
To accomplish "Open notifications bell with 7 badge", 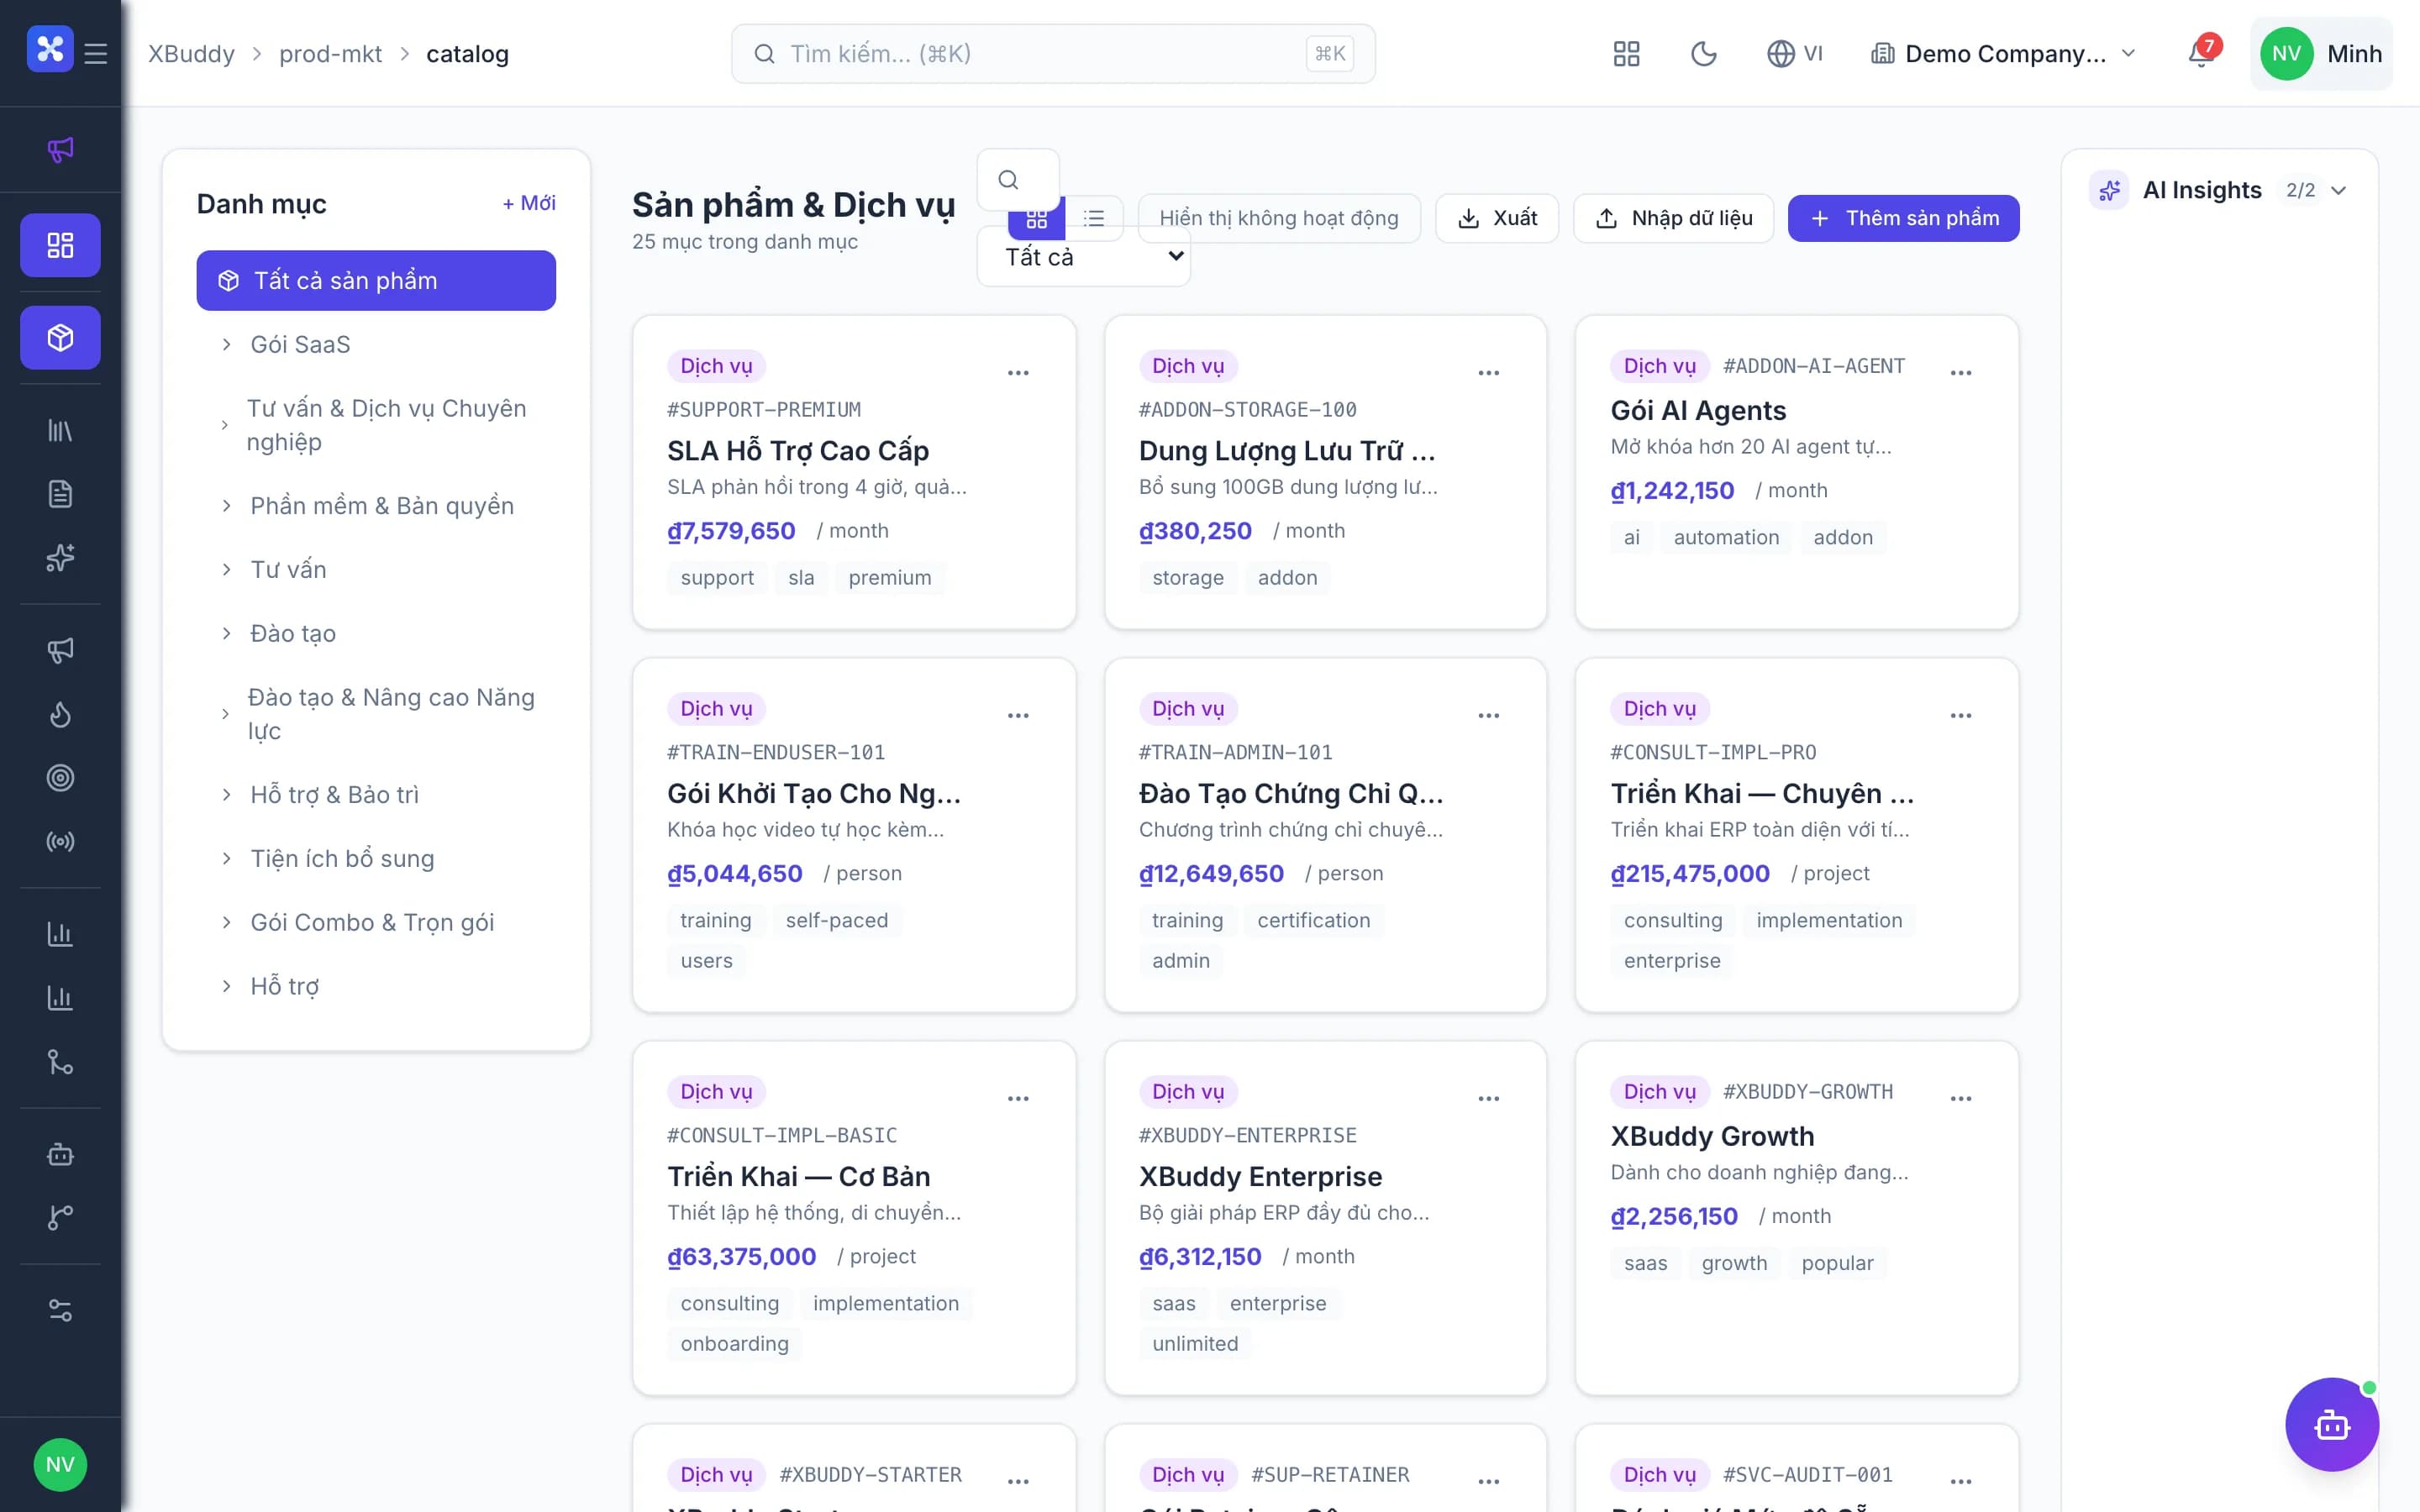I will (2202, 54).
